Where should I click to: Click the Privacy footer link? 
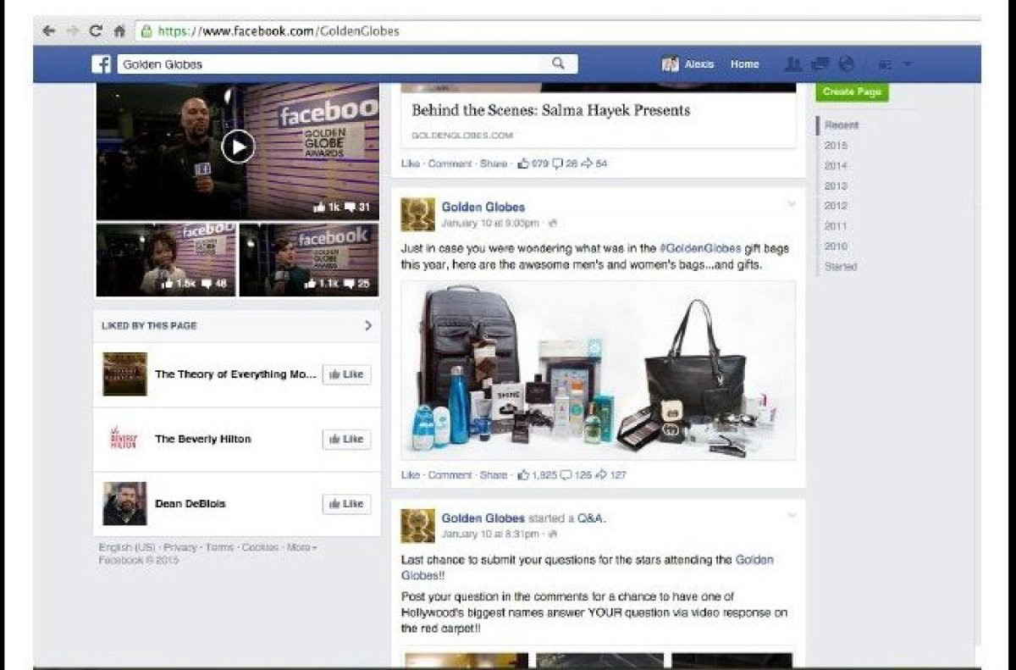pyautogui.click(x=180, y=547)
